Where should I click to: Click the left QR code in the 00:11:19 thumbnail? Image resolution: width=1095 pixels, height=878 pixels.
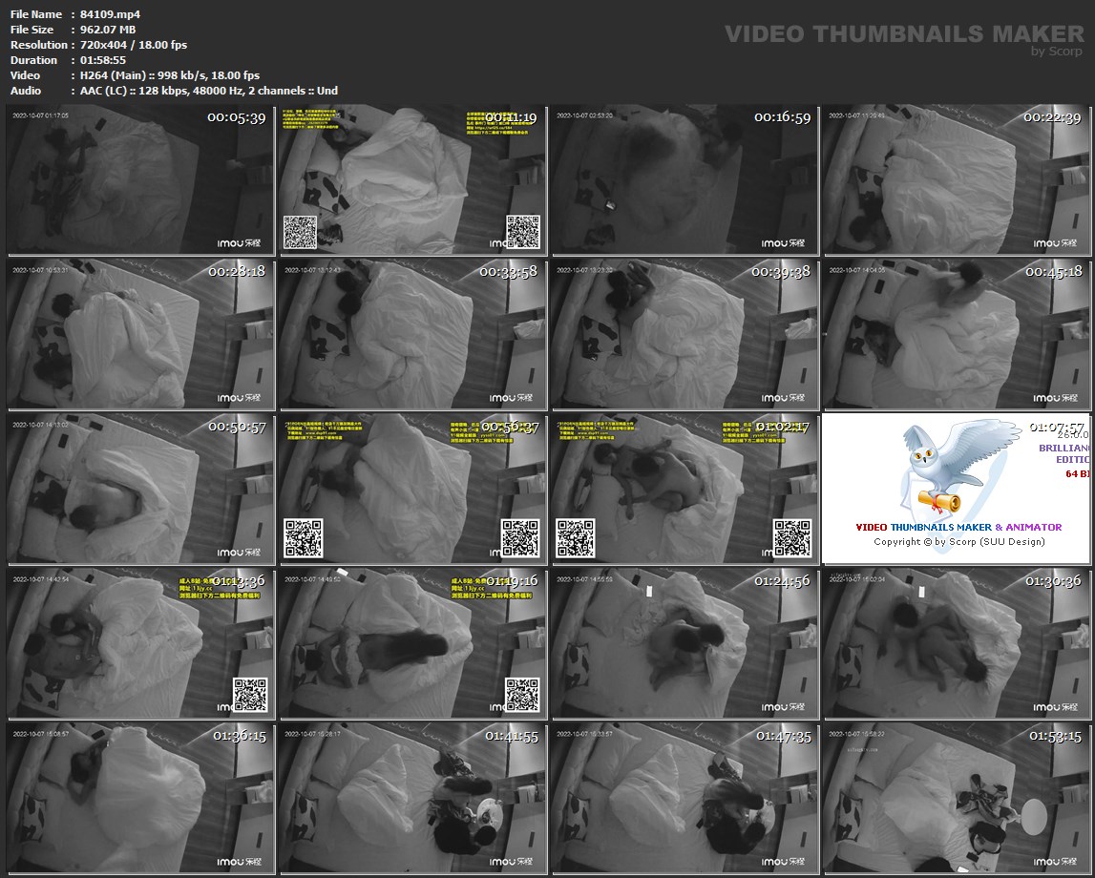pos(300,232)
